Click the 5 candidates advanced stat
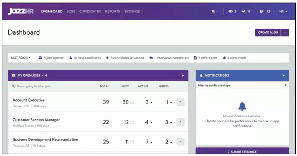The width and height of the screenshot is (297, 156). 125,58
